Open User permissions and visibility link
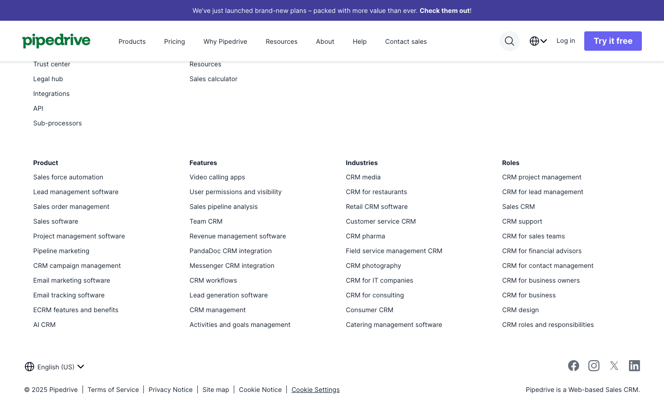Viewport: 664px width, 415px height. coord(236,192)
